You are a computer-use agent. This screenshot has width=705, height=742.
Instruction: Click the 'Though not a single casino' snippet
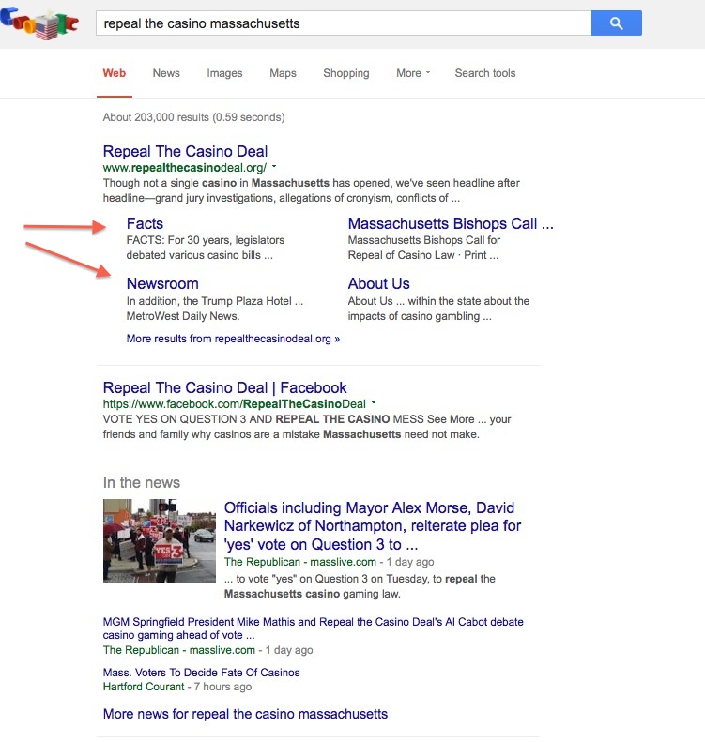[311, 190]
